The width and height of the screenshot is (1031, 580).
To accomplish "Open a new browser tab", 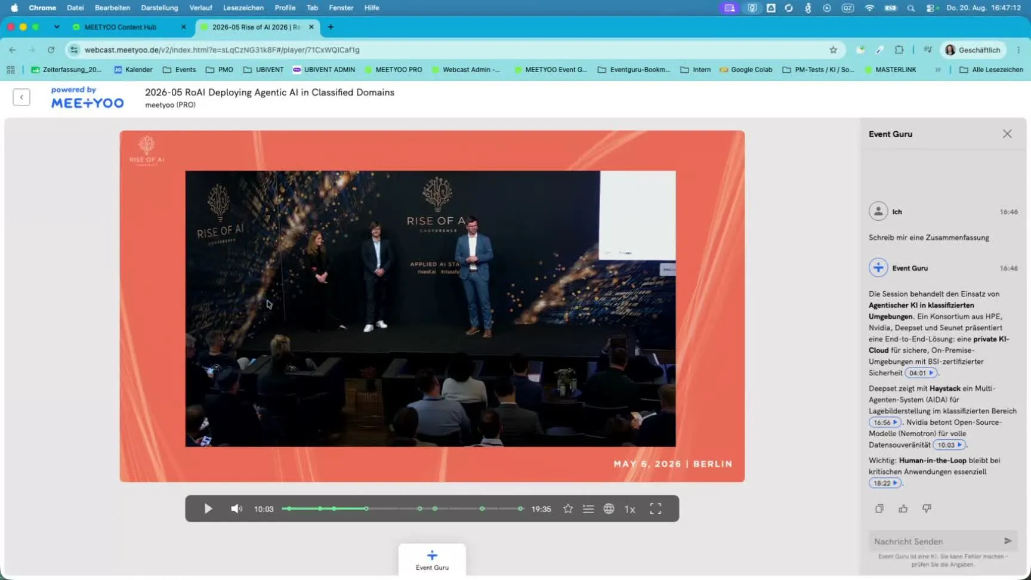I will (331, 27).
